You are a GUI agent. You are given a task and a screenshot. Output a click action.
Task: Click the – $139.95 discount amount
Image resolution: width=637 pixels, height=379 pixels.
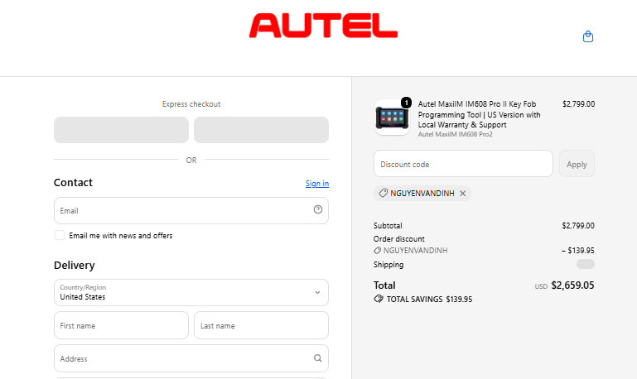click(577, 251)
